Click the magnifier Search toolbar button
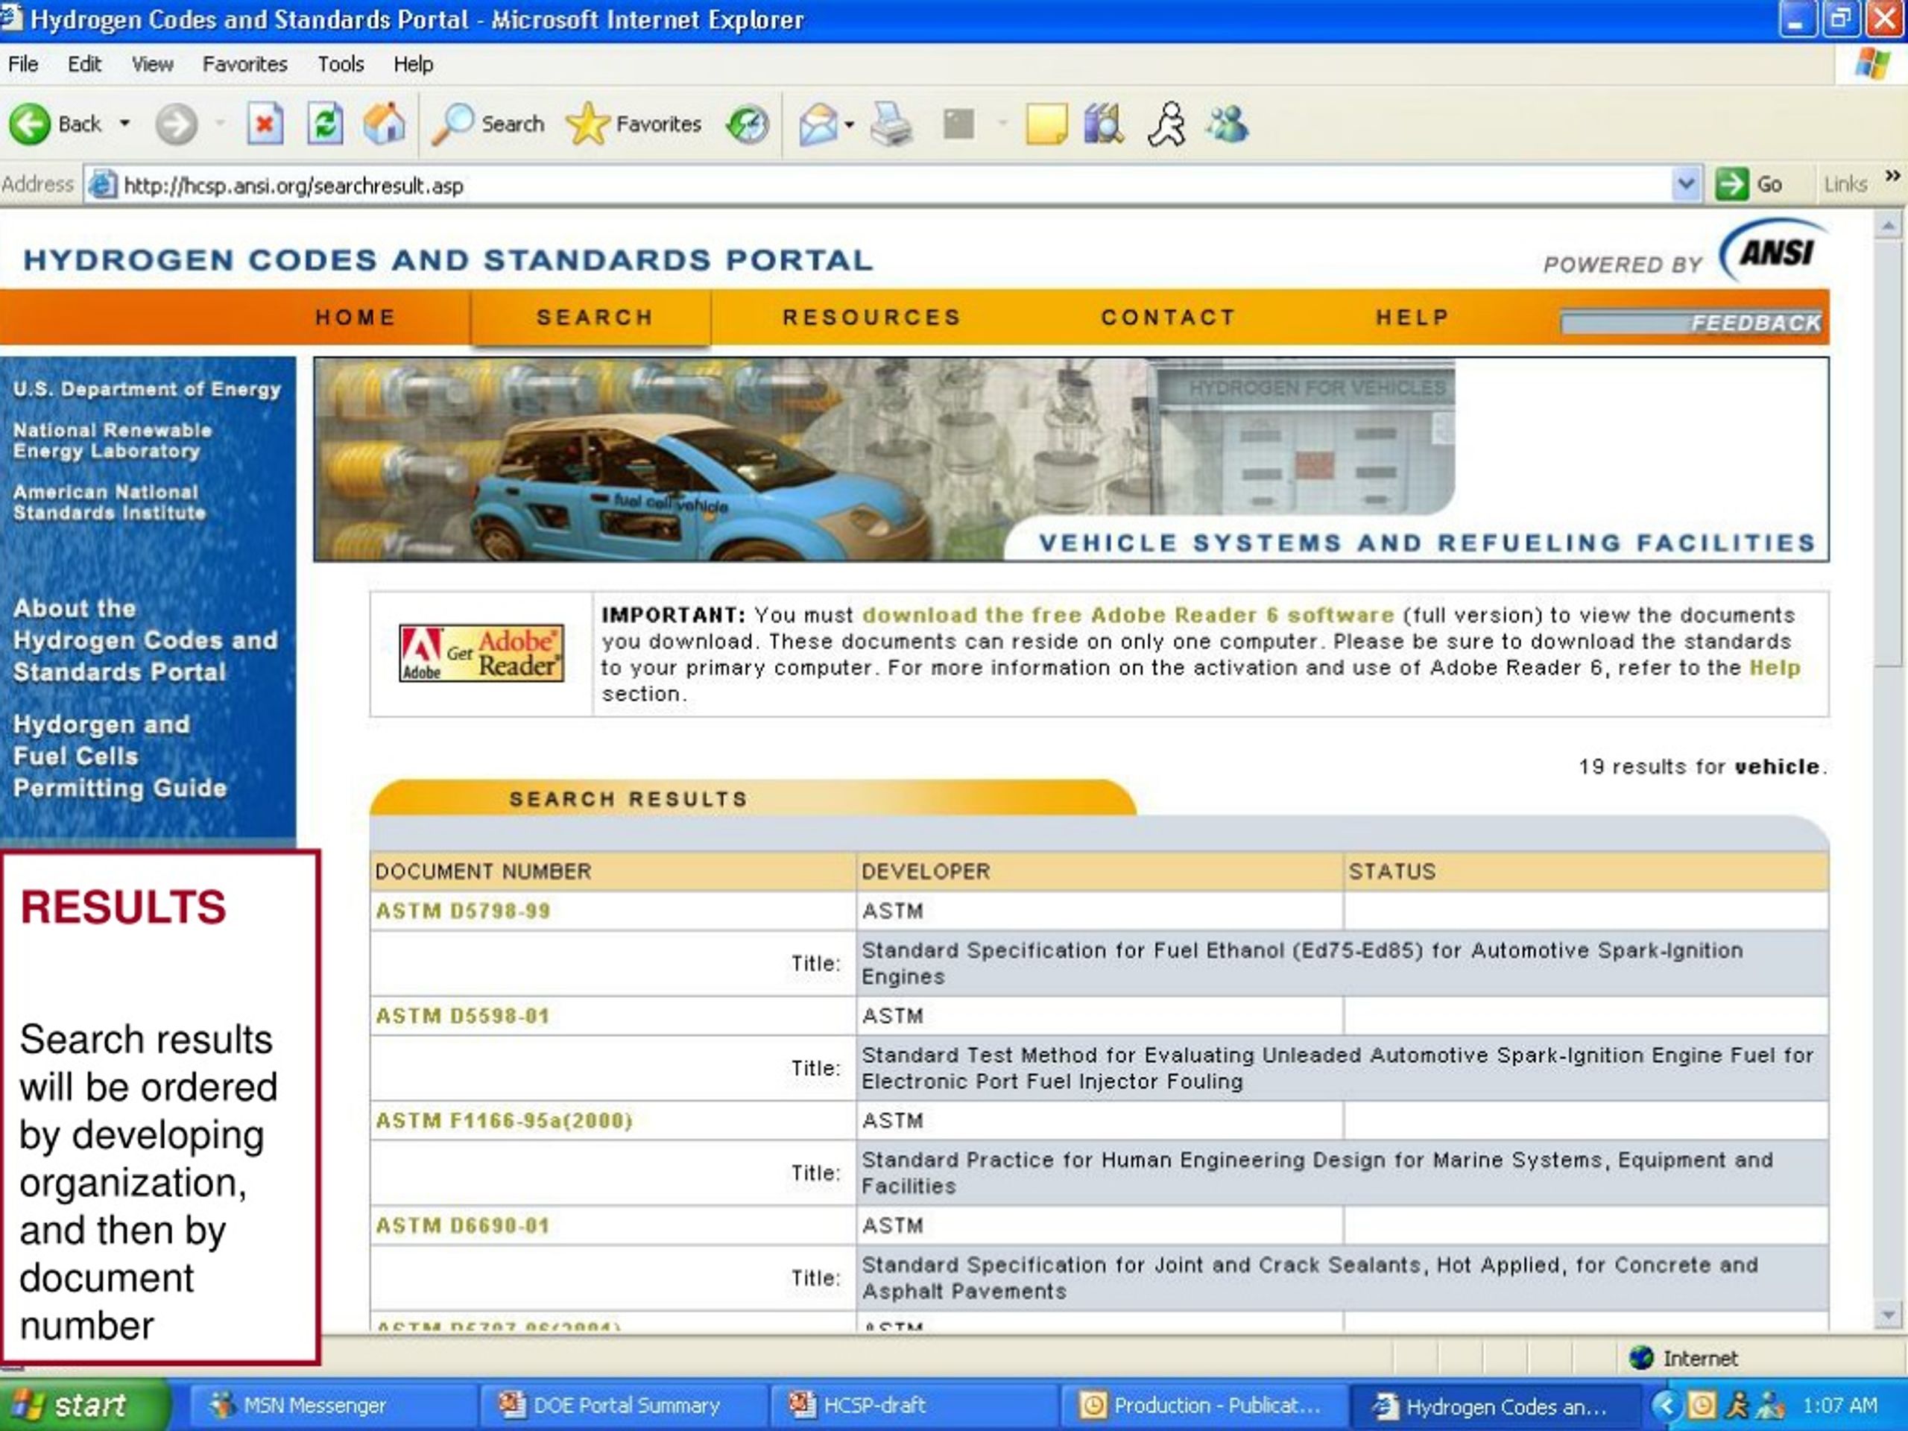This screenshot has width=1908, height=1431. (488, 124)
